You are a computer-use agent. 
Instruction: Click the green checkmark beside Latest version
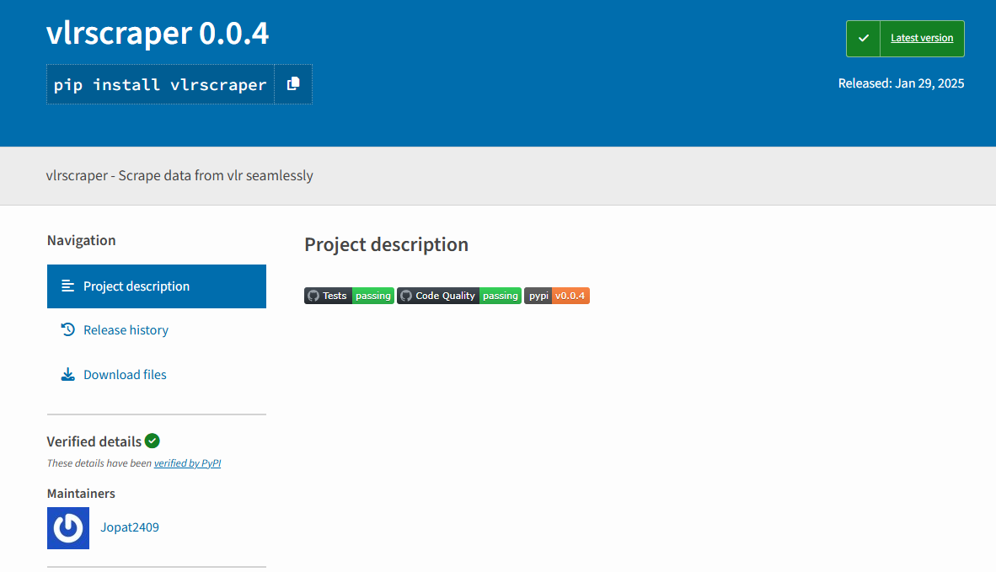tap(863, 38)
